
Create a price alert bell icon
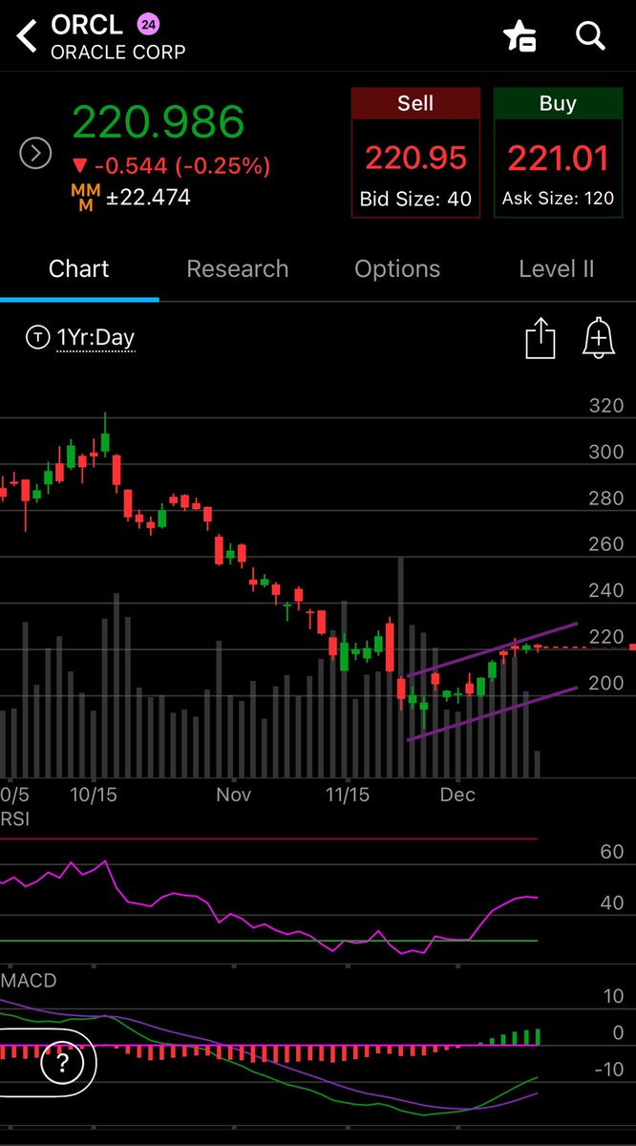point(598,338)
